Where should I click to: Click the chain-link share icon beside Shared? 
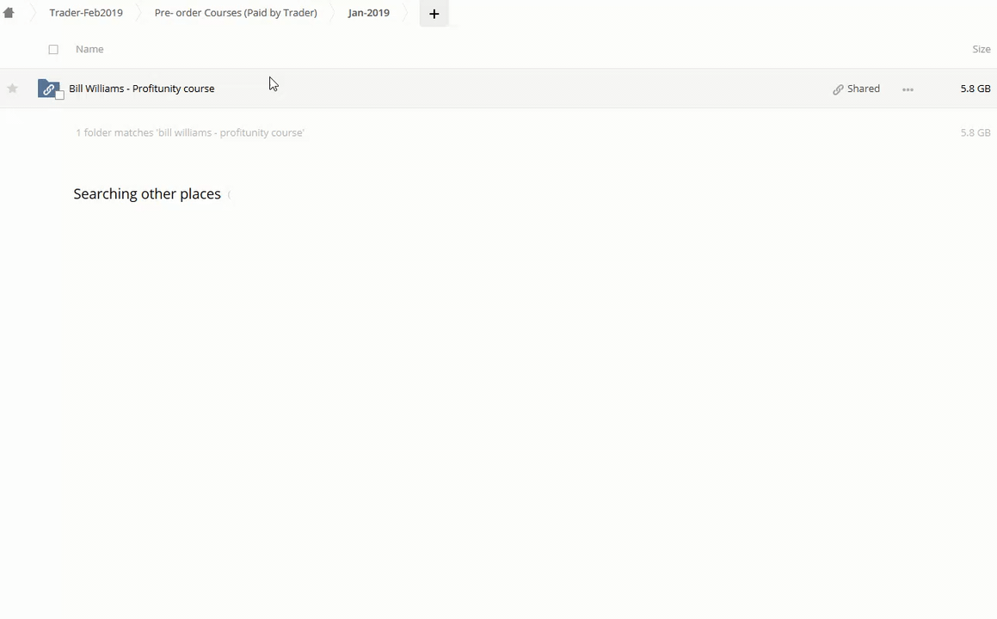pyautogui.click(x=838, y=89)
